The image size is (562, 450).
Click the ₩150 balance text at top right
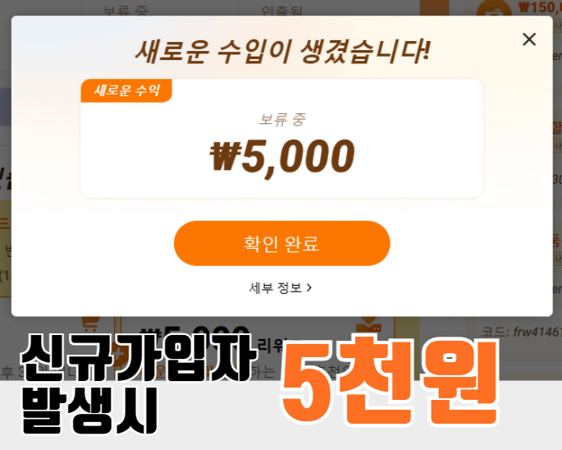540,7
